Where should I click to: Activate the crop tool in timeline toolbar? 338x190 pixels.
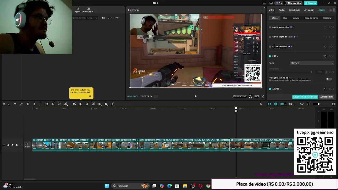(59, 104)
